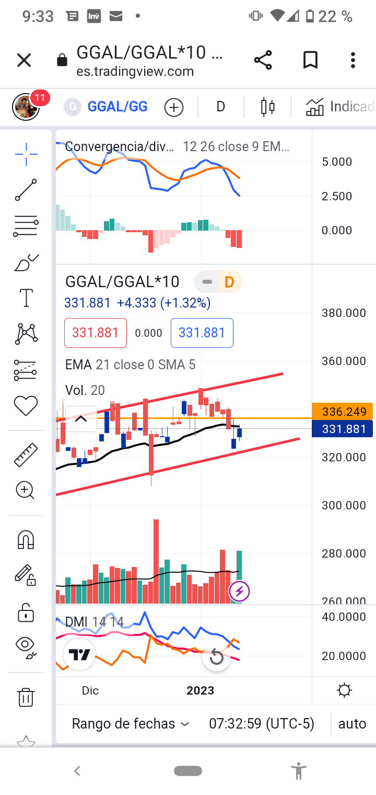The height and width of the screenshot is (795, 376).
Task: Toggle the D pill next to symbol title
Action: click(230, 282)
